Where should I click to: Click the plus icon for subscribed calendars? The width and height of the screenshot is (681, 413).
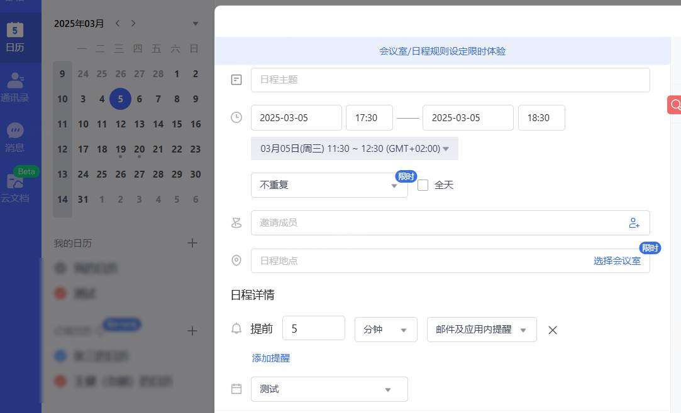tap(192, 331)
